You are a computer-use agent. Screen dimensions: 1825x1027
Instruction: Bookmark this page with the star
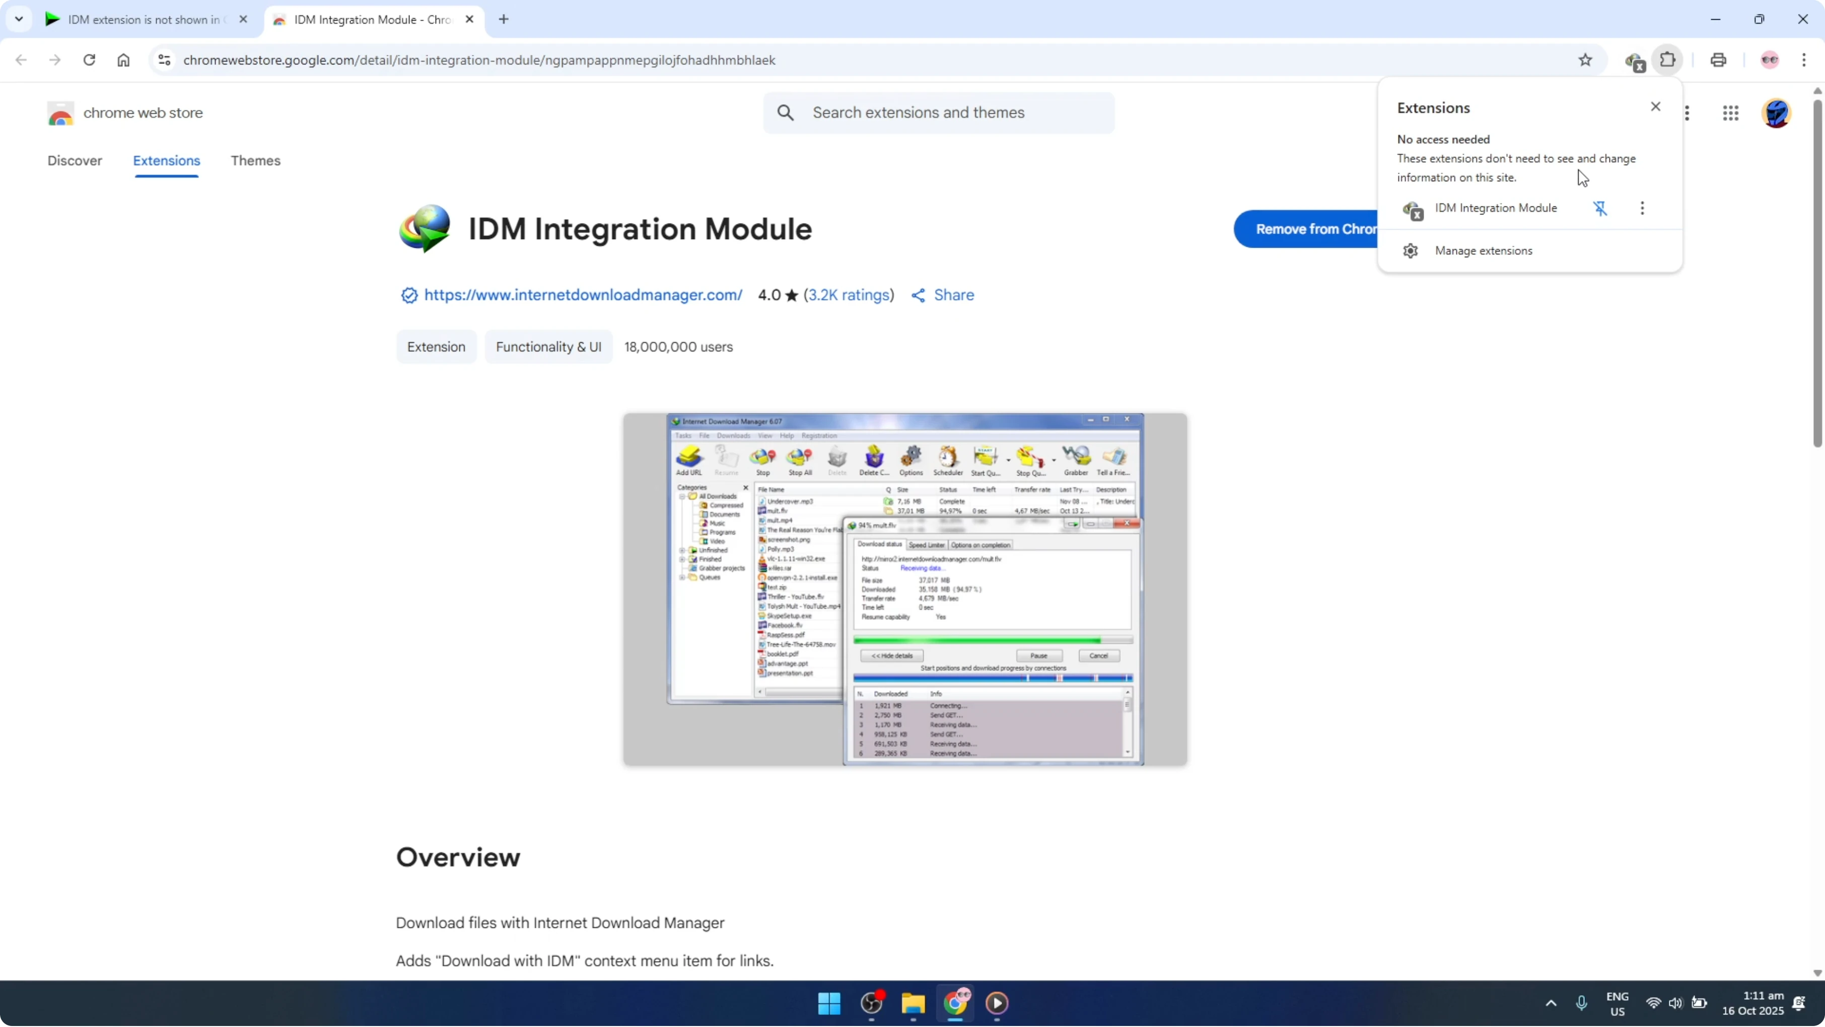[1585, 60]
